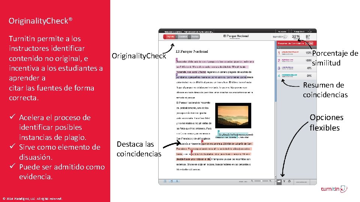Click back arrow below Resumen de Coincidencias

click(x=279, y=48)
